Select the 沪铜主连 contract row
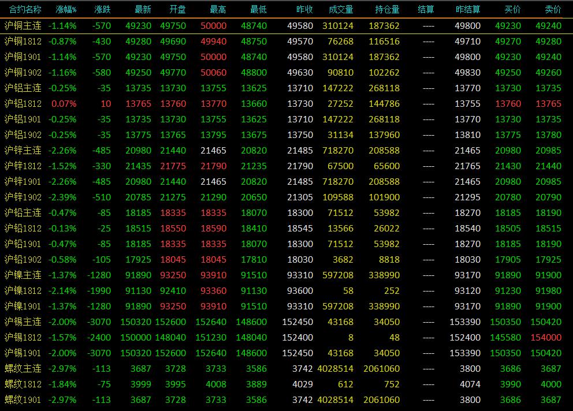This screenshot has width=573, height=411. click(x=286, y=26)
